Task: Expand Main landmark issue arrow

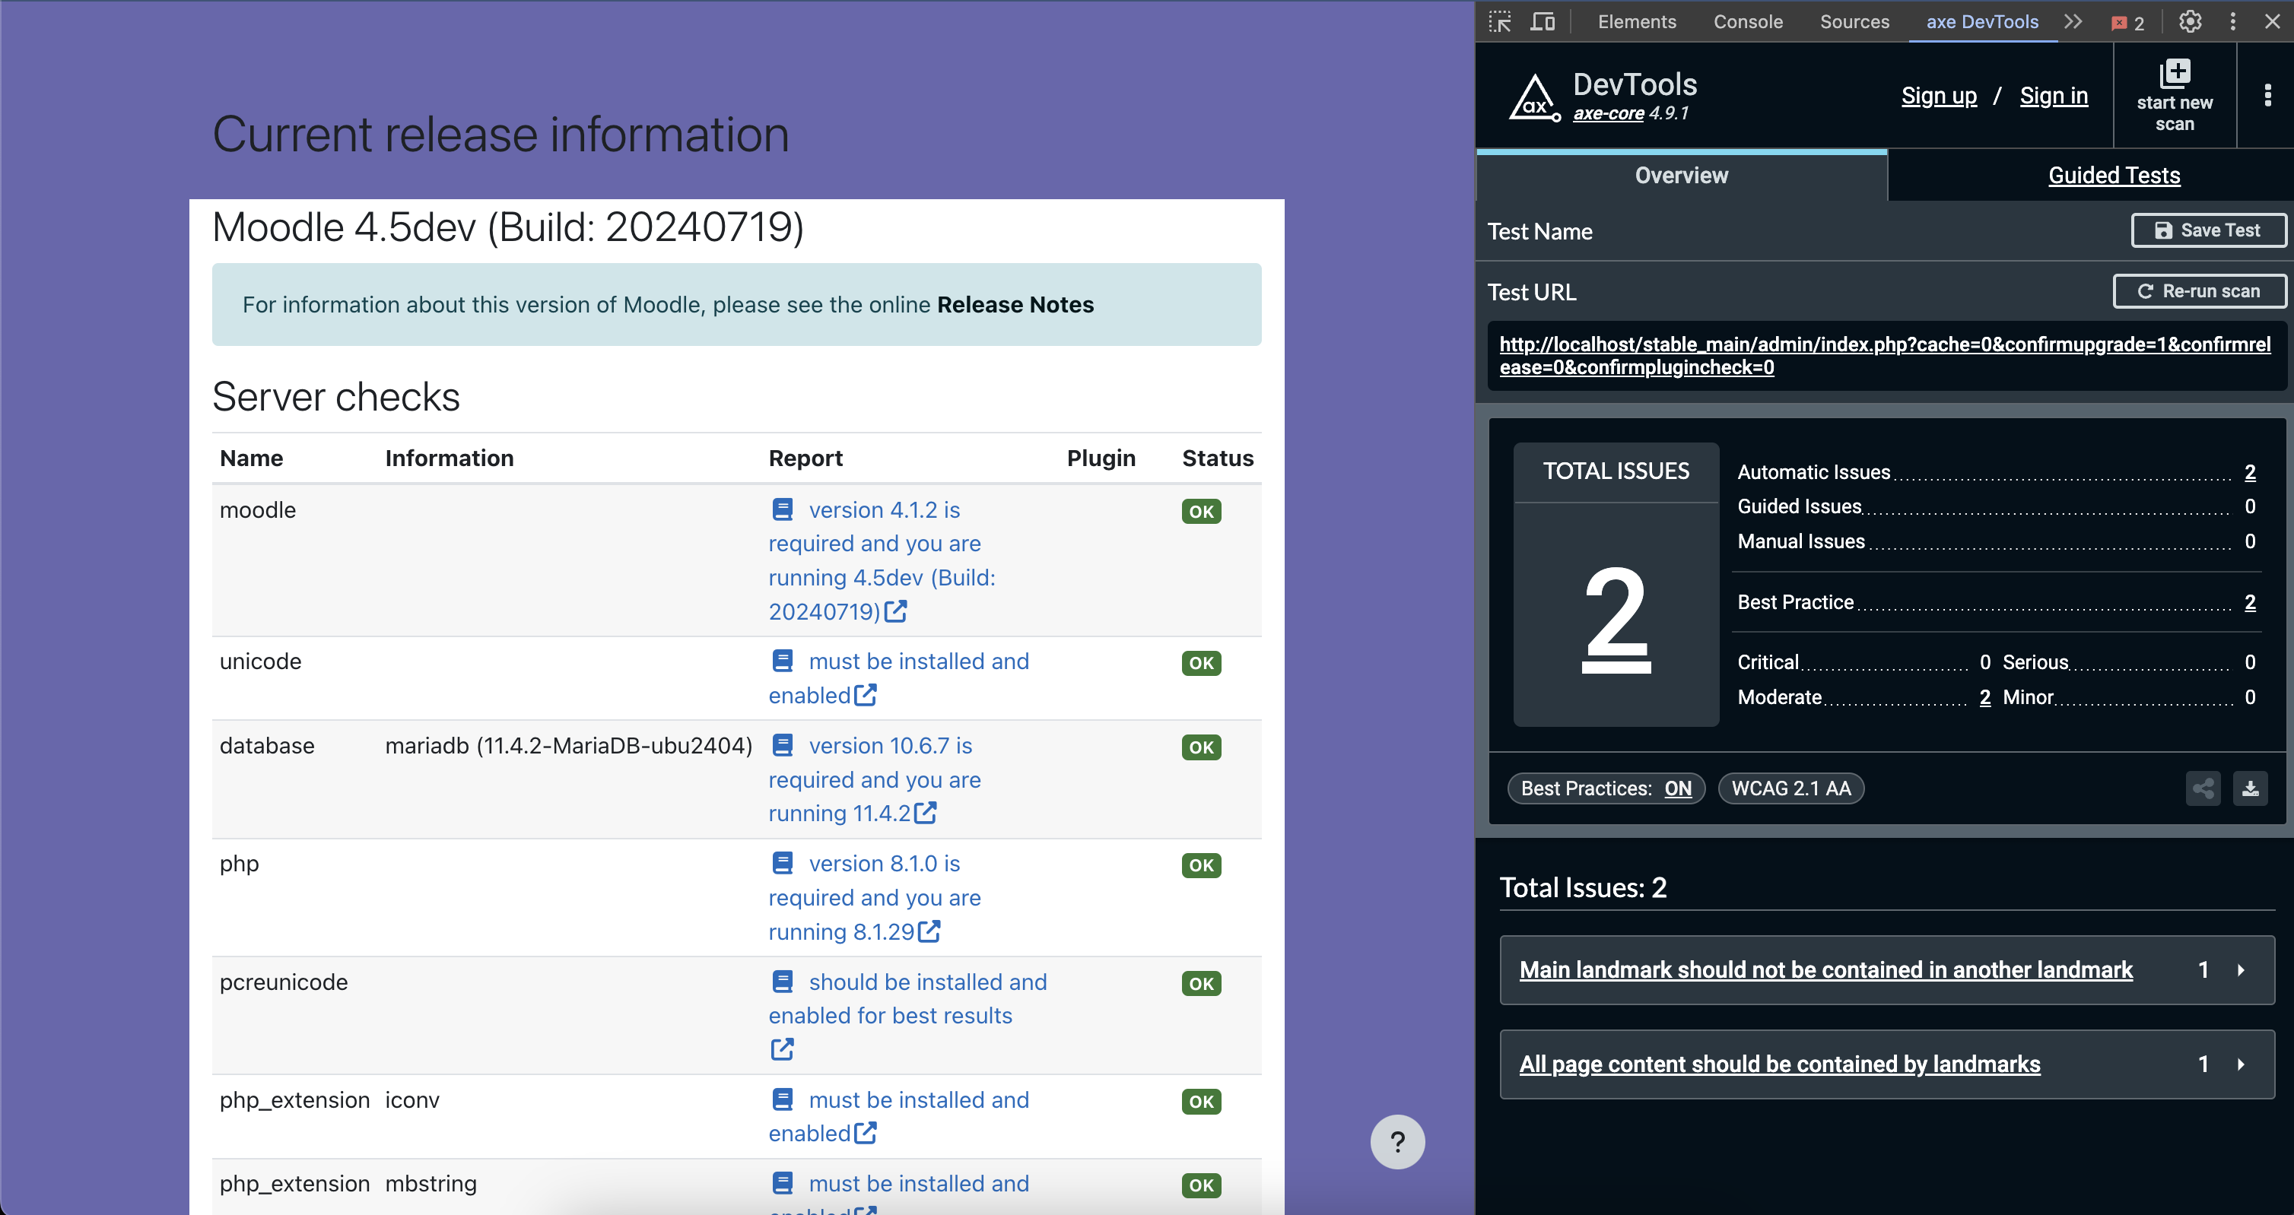Action: tap(2242, 970)
